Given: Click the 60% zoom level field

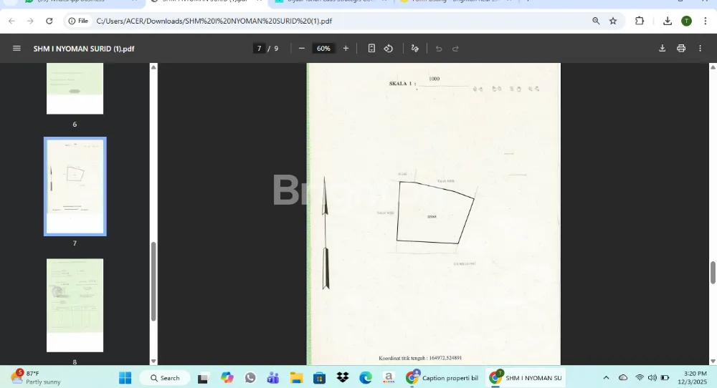Looking at the screenshot, I should pos(323,49).
